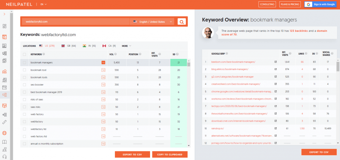Screen dimensions: 340x160
Task: Click EXPORT TO CSV under keywords table
Action: point(132,154)
